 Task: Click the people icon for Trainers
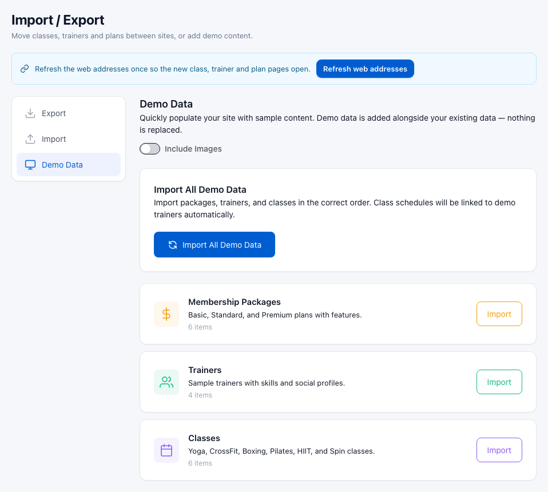coord(166,382)
